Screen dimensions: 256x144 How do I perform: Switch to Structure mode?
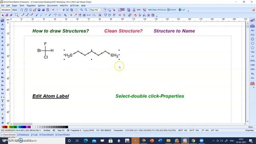click(x=6, y=10)
